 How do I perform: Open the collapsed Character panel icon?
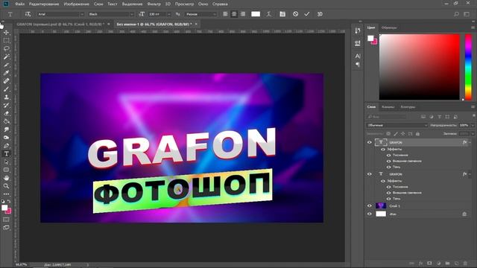click(358, 56)
